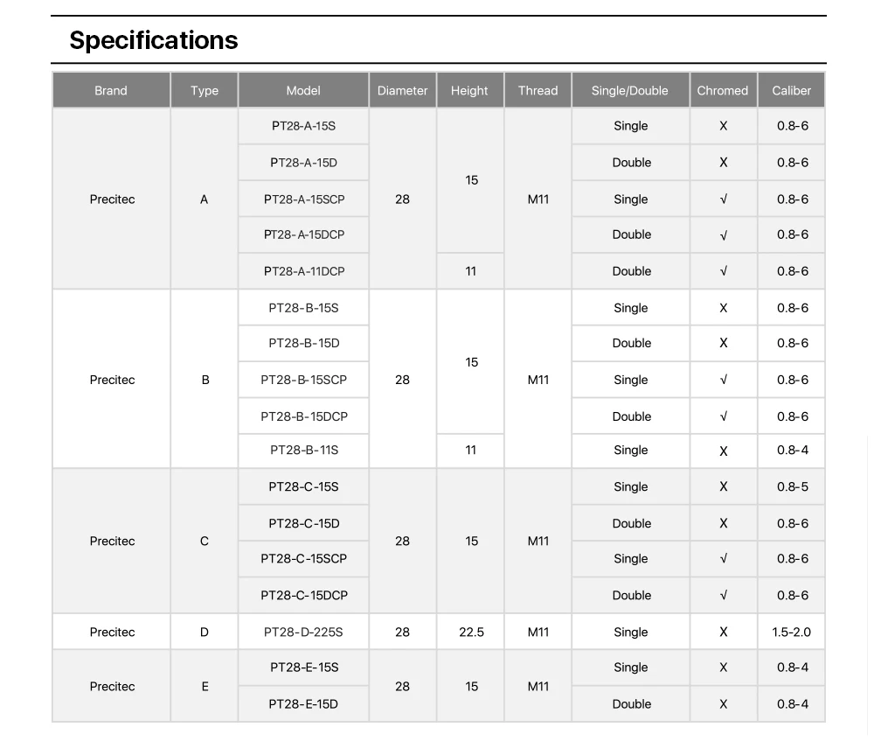Click model PT28-B-15D cell
The image size is (874, 748).
point(304,343)
